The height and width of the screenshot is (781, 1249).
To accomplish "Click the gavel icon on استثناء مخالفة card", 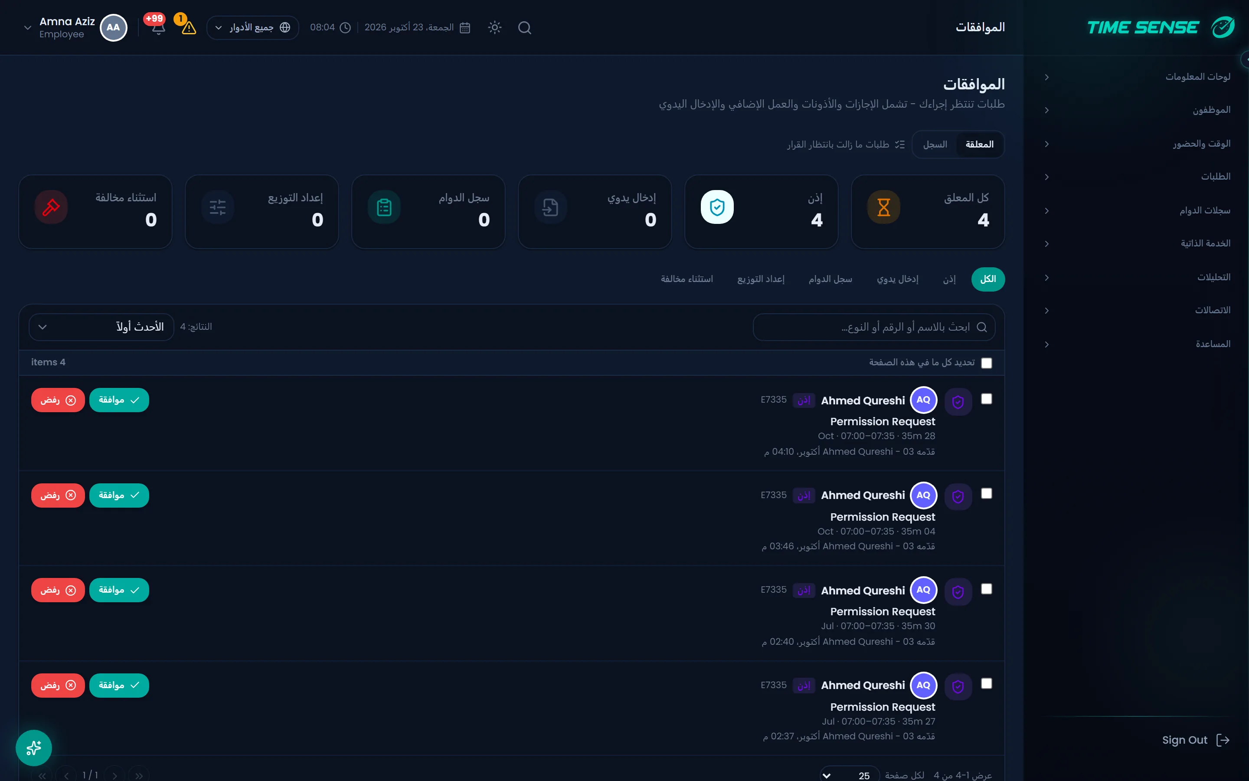I will point(51,207).
